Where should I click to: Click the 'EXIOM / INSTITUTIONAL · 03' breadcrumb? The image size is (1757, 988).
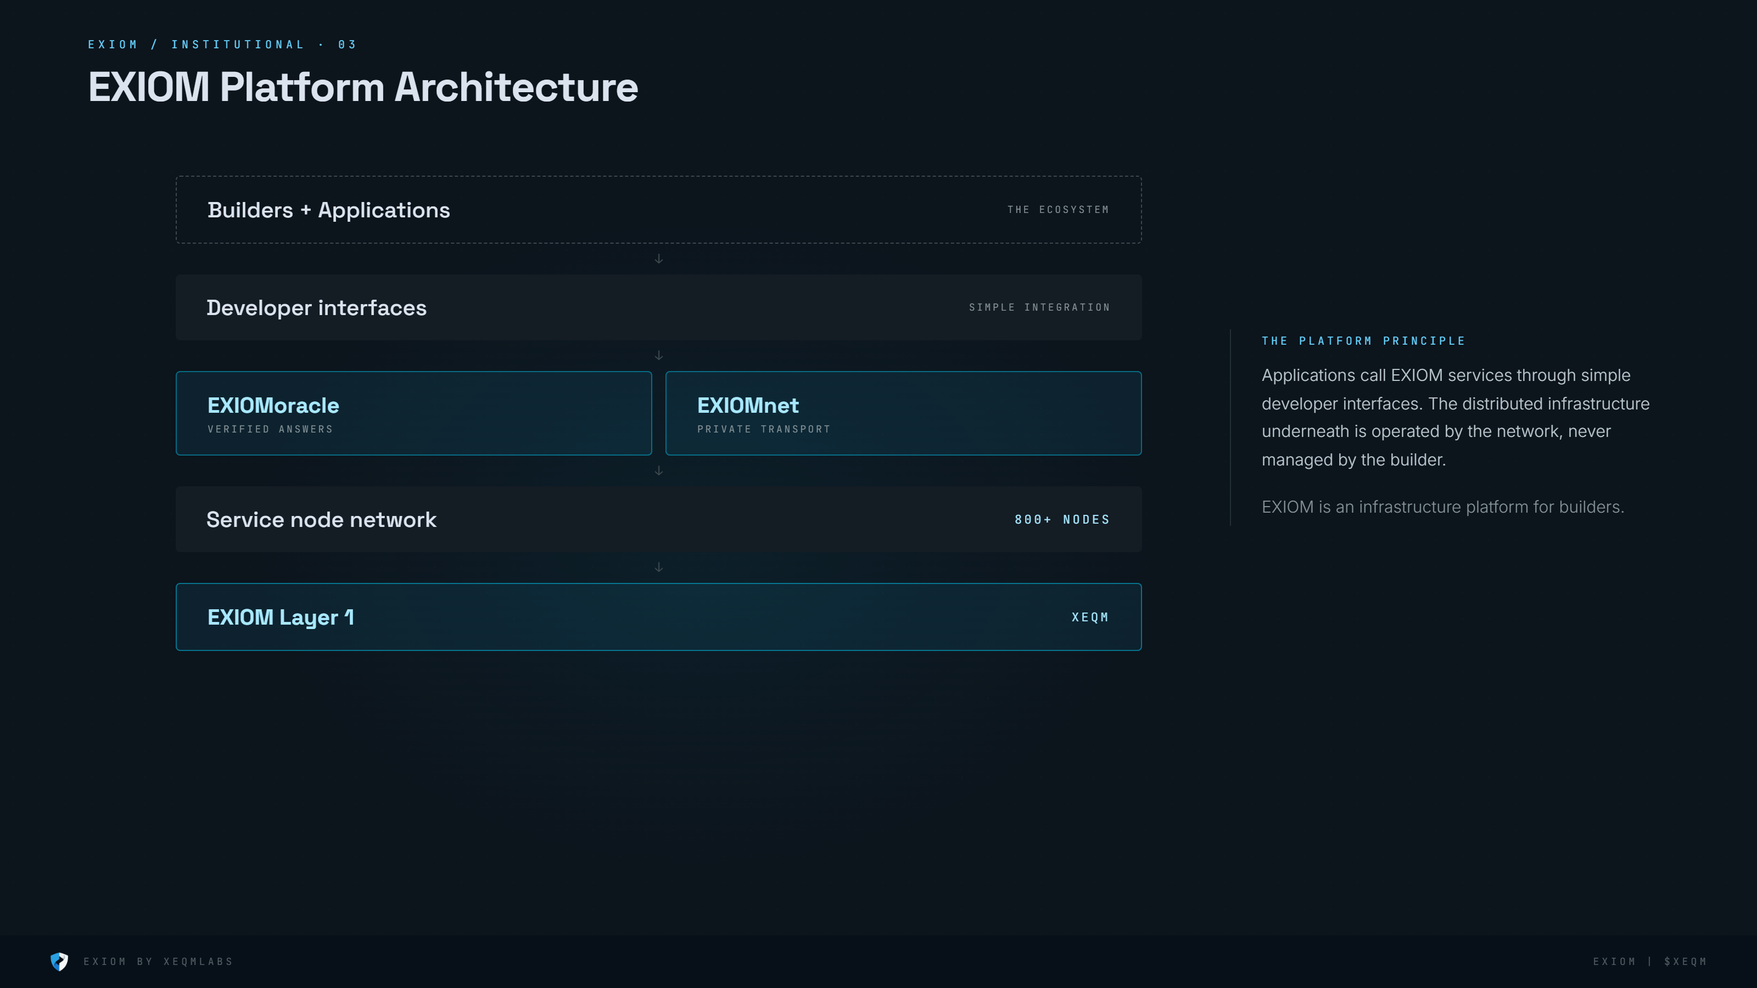click(222, 44)
